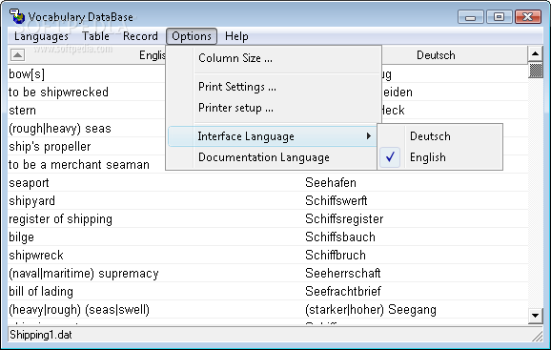This screenshot has height=350, width=551.
Task: Click the Vocabulary DataBase app icon
Action: [x=17, y=16]
